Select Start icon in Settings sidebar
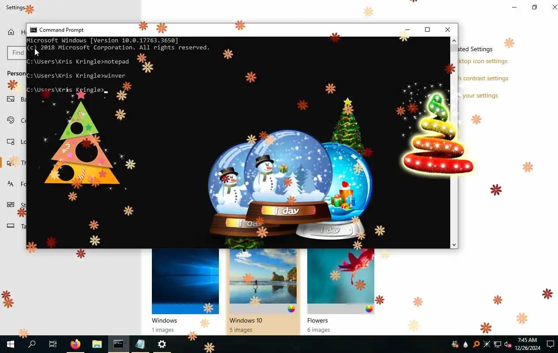This screenshot has height=353, width=558. point(11,205)
